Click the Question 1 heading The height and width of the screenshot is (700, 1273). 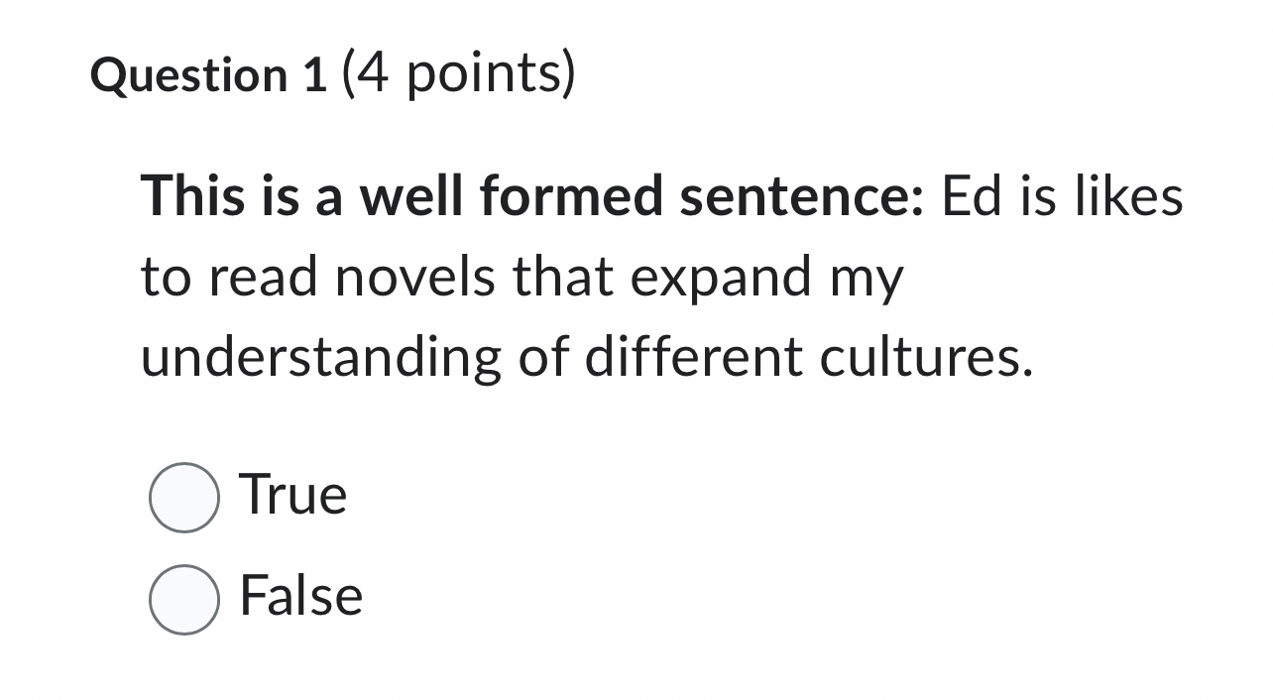tap(206, 73)
